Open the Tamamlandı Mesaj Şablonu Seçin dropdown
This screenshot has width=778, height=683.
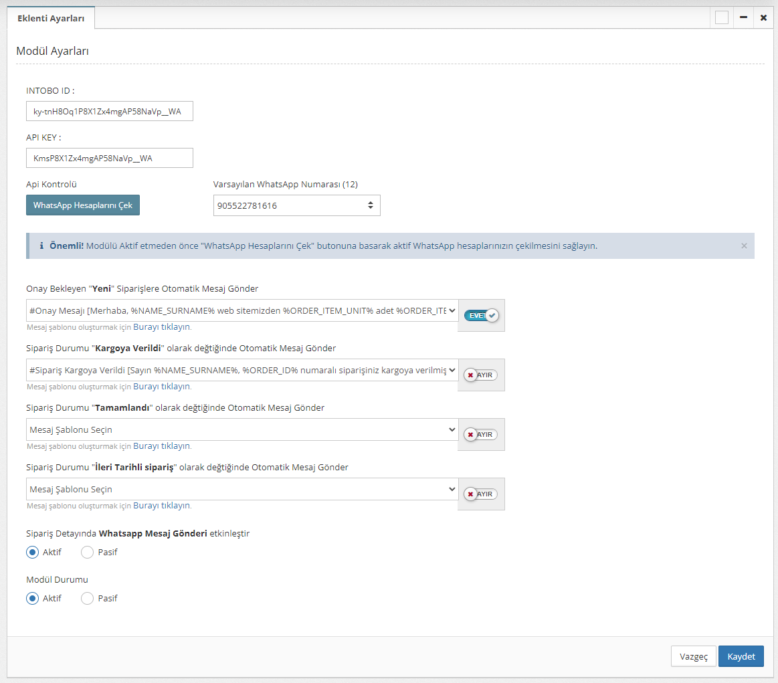pyautogui.click(x=242, y=429)
